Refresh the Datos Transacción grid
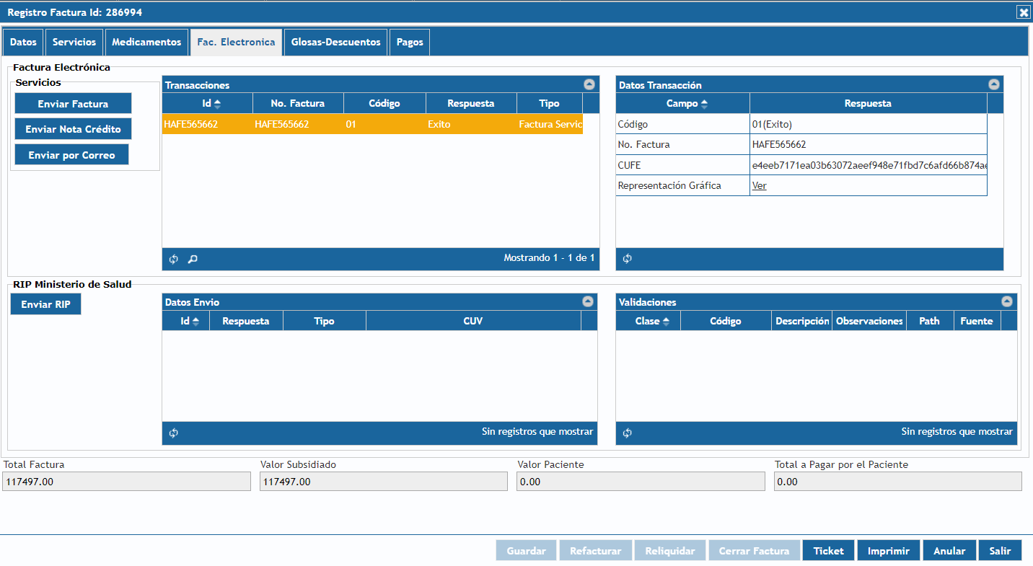The height and width of the screenshot is (566, 1033). tap(627, 259)
